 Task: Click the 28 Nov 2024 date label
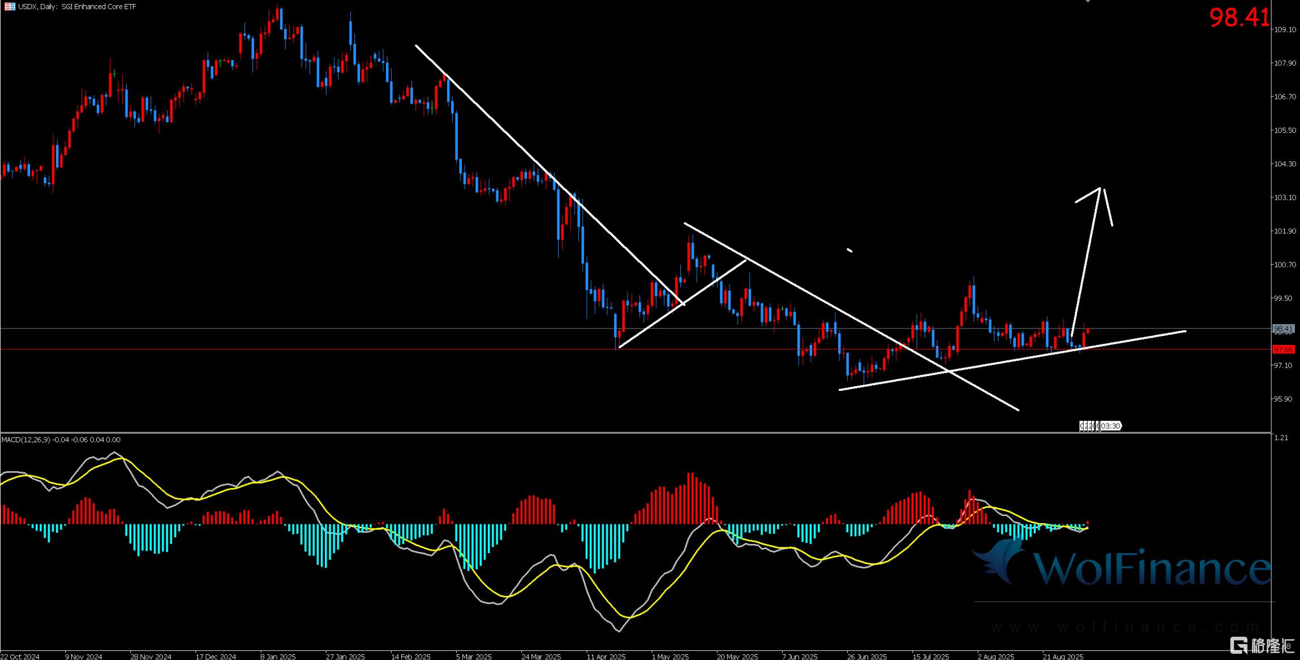(151, 656)
